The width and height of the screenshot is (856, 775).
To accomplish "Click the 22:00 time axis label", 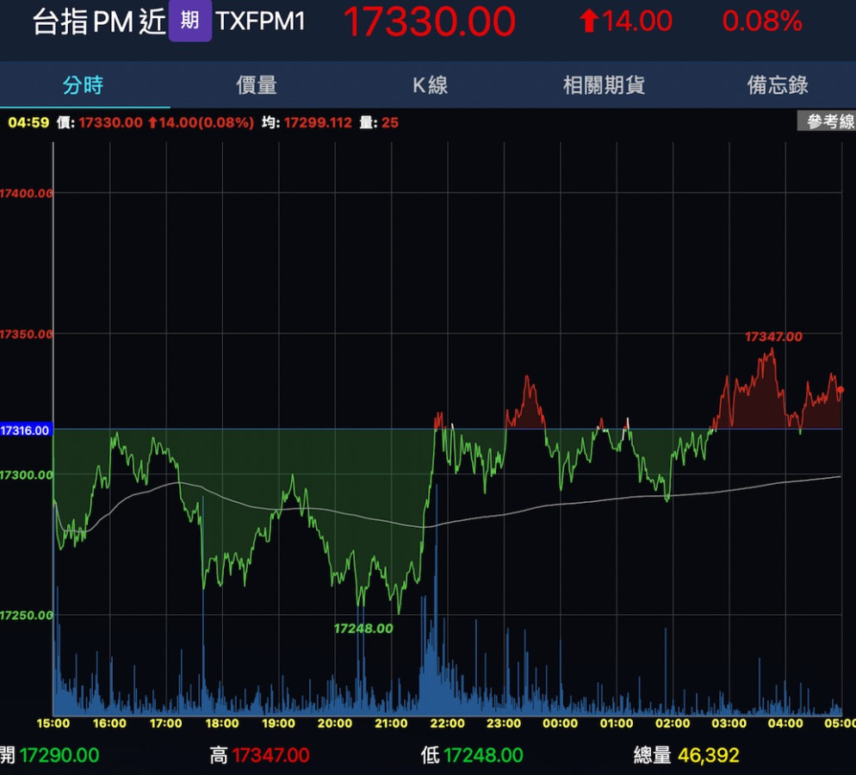I will [447, 723].
